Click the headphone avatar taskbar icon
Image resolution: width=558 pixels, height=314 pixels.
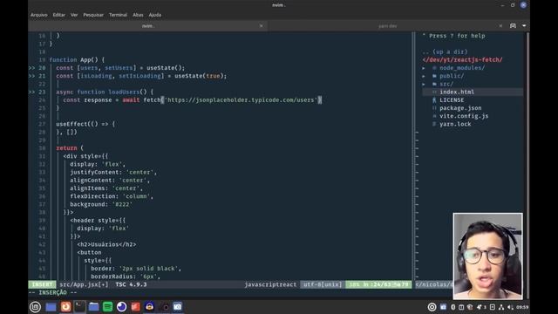click(x=149, y=306)
